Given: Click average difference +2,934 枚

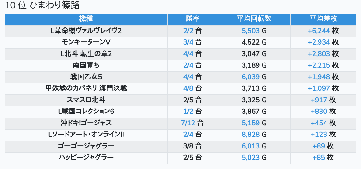Looking at the screenshot, I should [323, 42].
